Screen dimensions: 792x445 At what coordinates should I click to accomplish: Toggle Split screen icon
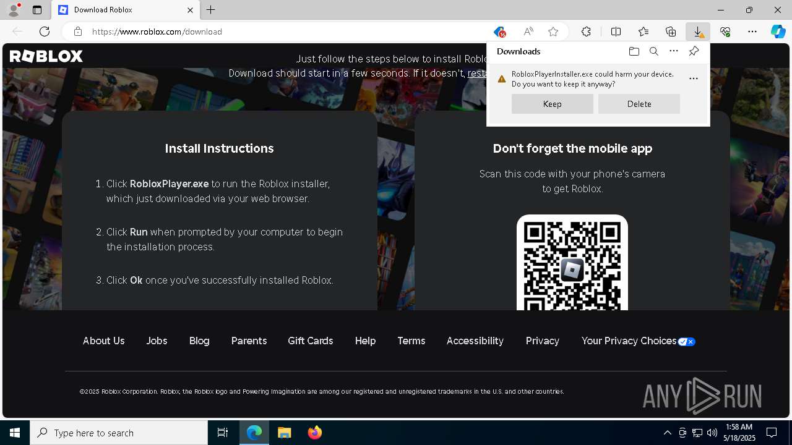(616, 32)
